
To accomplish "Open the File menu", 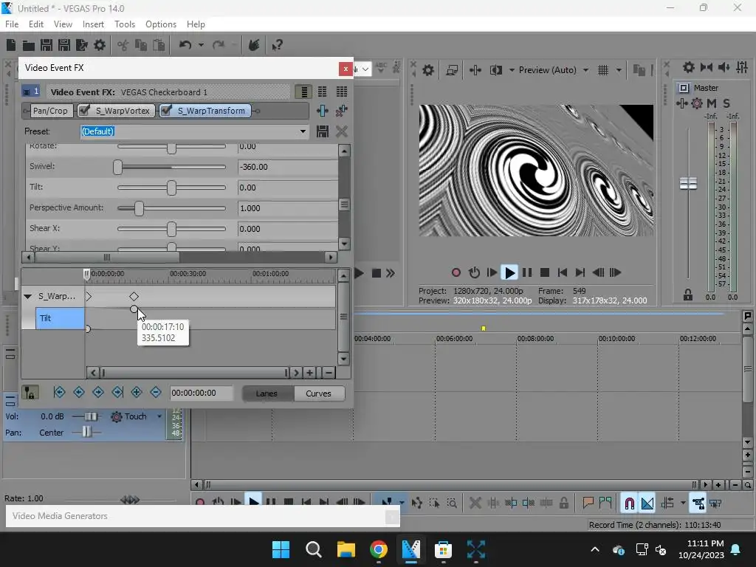I will pyautogui.click(x=12, y=24).
